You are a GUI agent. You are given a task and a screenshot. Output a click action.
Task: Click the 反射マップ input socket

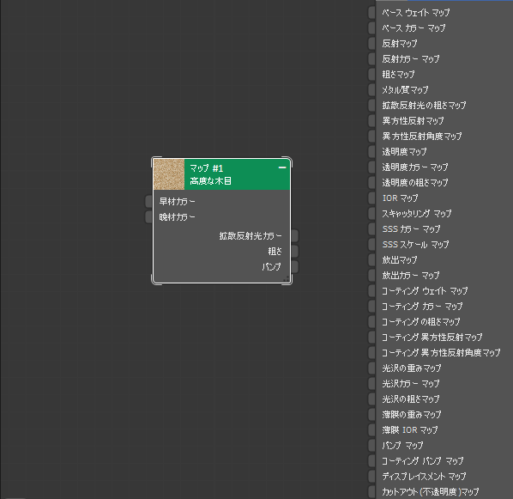pyautogui.click(x=372, y=43)
